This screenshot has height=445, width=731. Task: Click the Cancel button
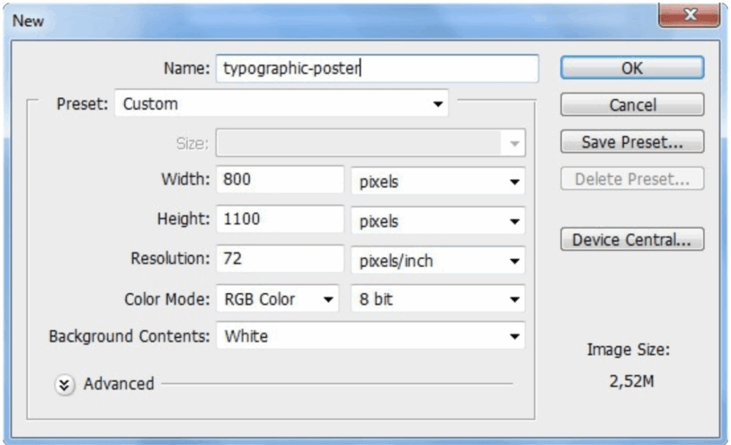point(632,105)
